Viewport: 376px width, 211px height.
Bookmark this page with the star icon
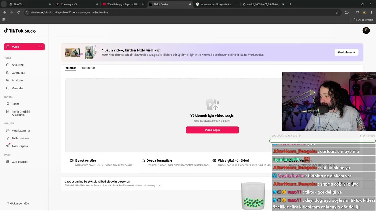(337, 13)
